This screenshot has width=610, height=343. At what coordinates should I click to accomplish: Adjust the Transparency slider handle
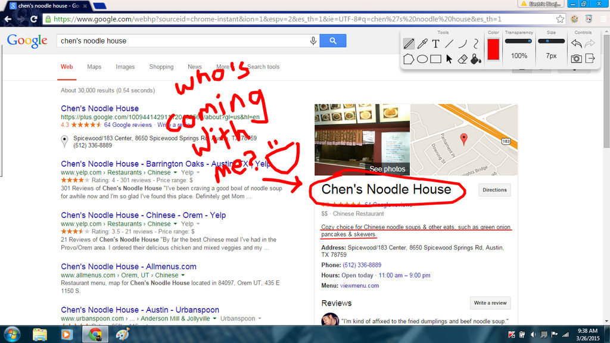click(x=530, y=41)
